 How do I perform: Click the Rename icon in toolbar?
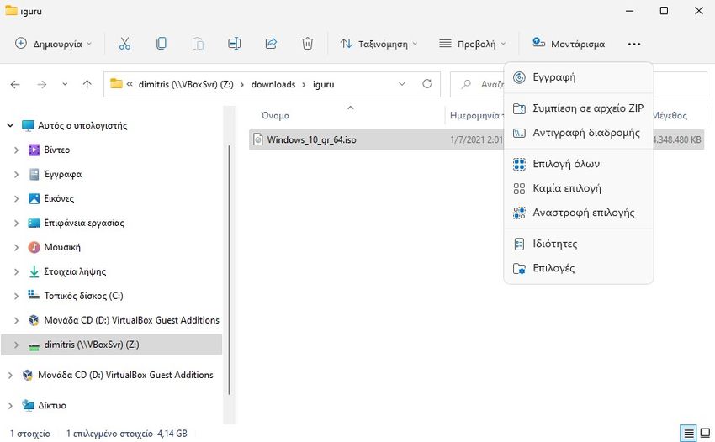[x=235, y=44]
